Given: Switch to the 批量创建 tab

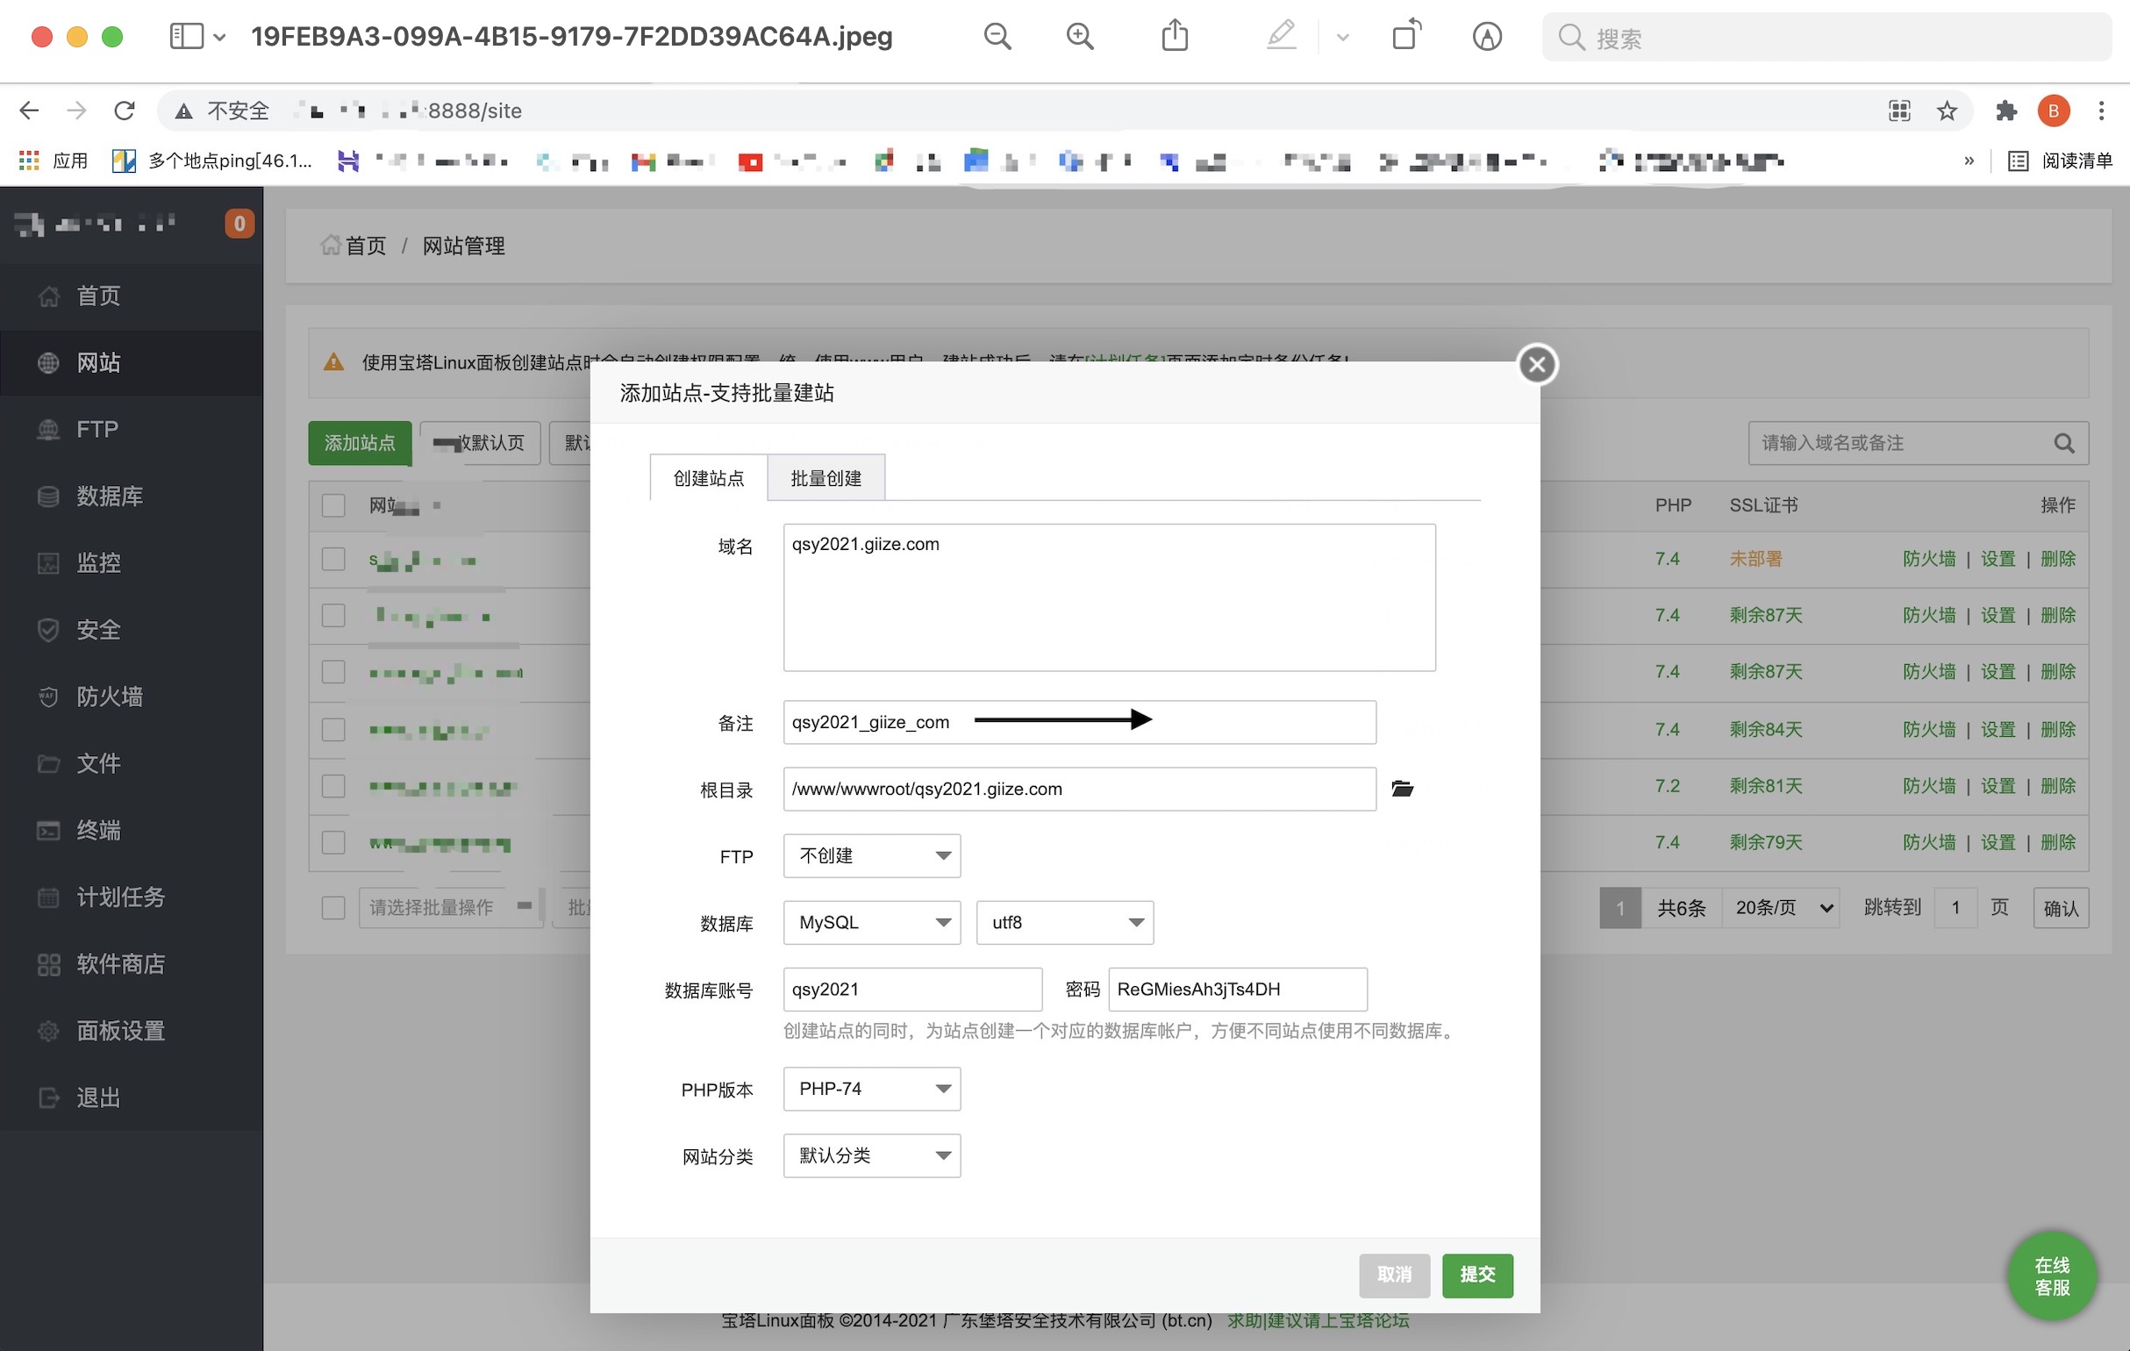Looking at the screenshot, I should [x=826, y=478].
